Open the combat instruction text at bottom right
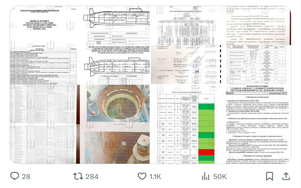This screenshot has height=188, width=301. coord(257,124)
